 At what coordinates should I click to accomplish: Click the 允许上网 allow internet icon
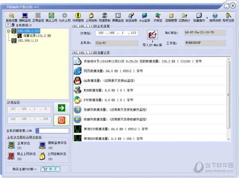click(x=65, y=18)
